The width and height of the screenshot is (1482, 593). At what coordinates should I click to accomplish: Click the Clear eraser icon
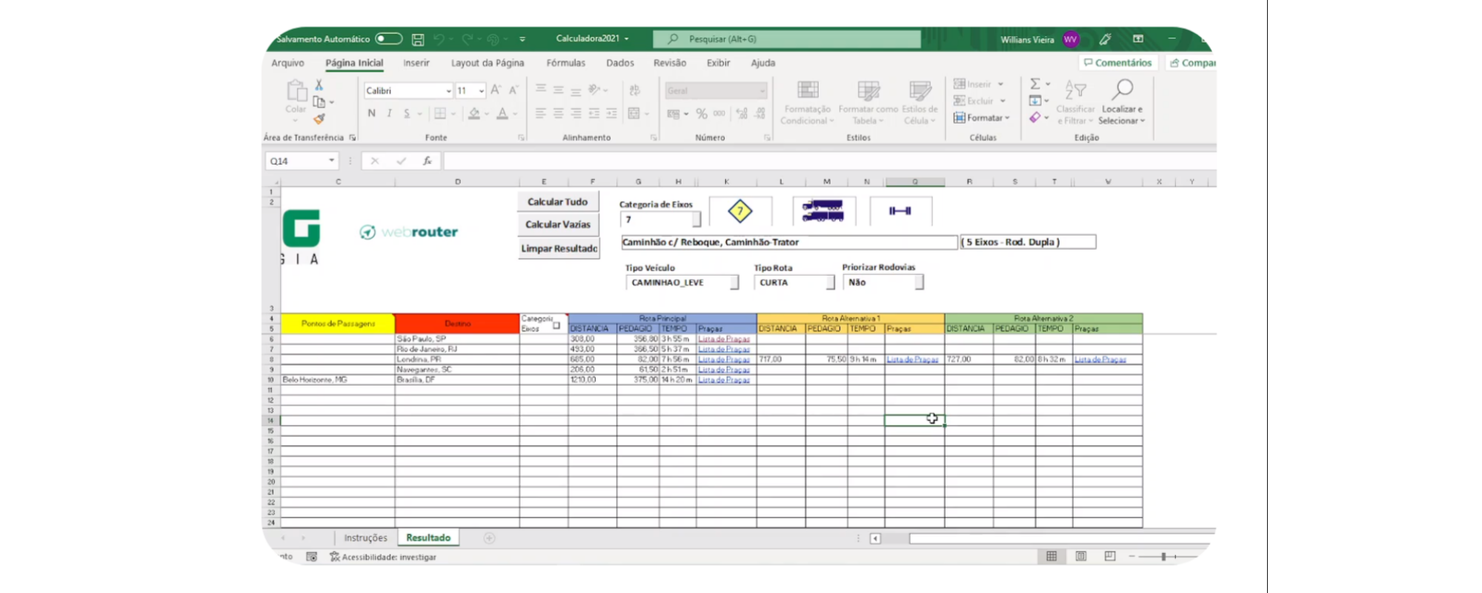click(1035, 118)
